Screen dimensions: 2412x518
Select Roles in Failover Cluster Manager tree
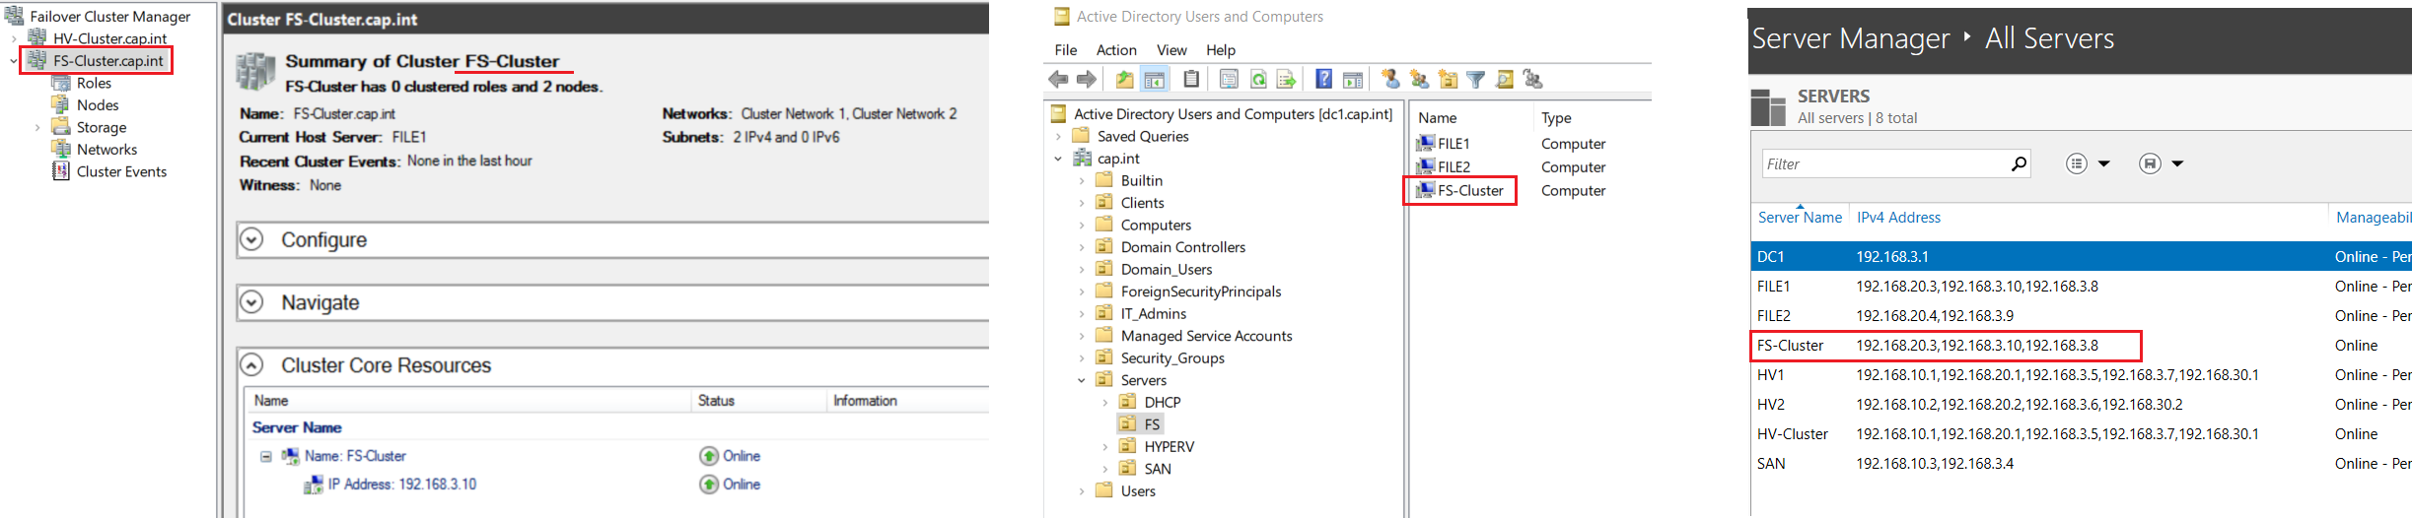pyautogui.click(x=94, y=84)
